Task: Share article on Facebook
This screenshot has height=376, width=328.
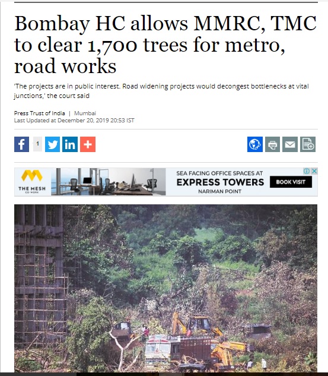Action: click(21, 144)
